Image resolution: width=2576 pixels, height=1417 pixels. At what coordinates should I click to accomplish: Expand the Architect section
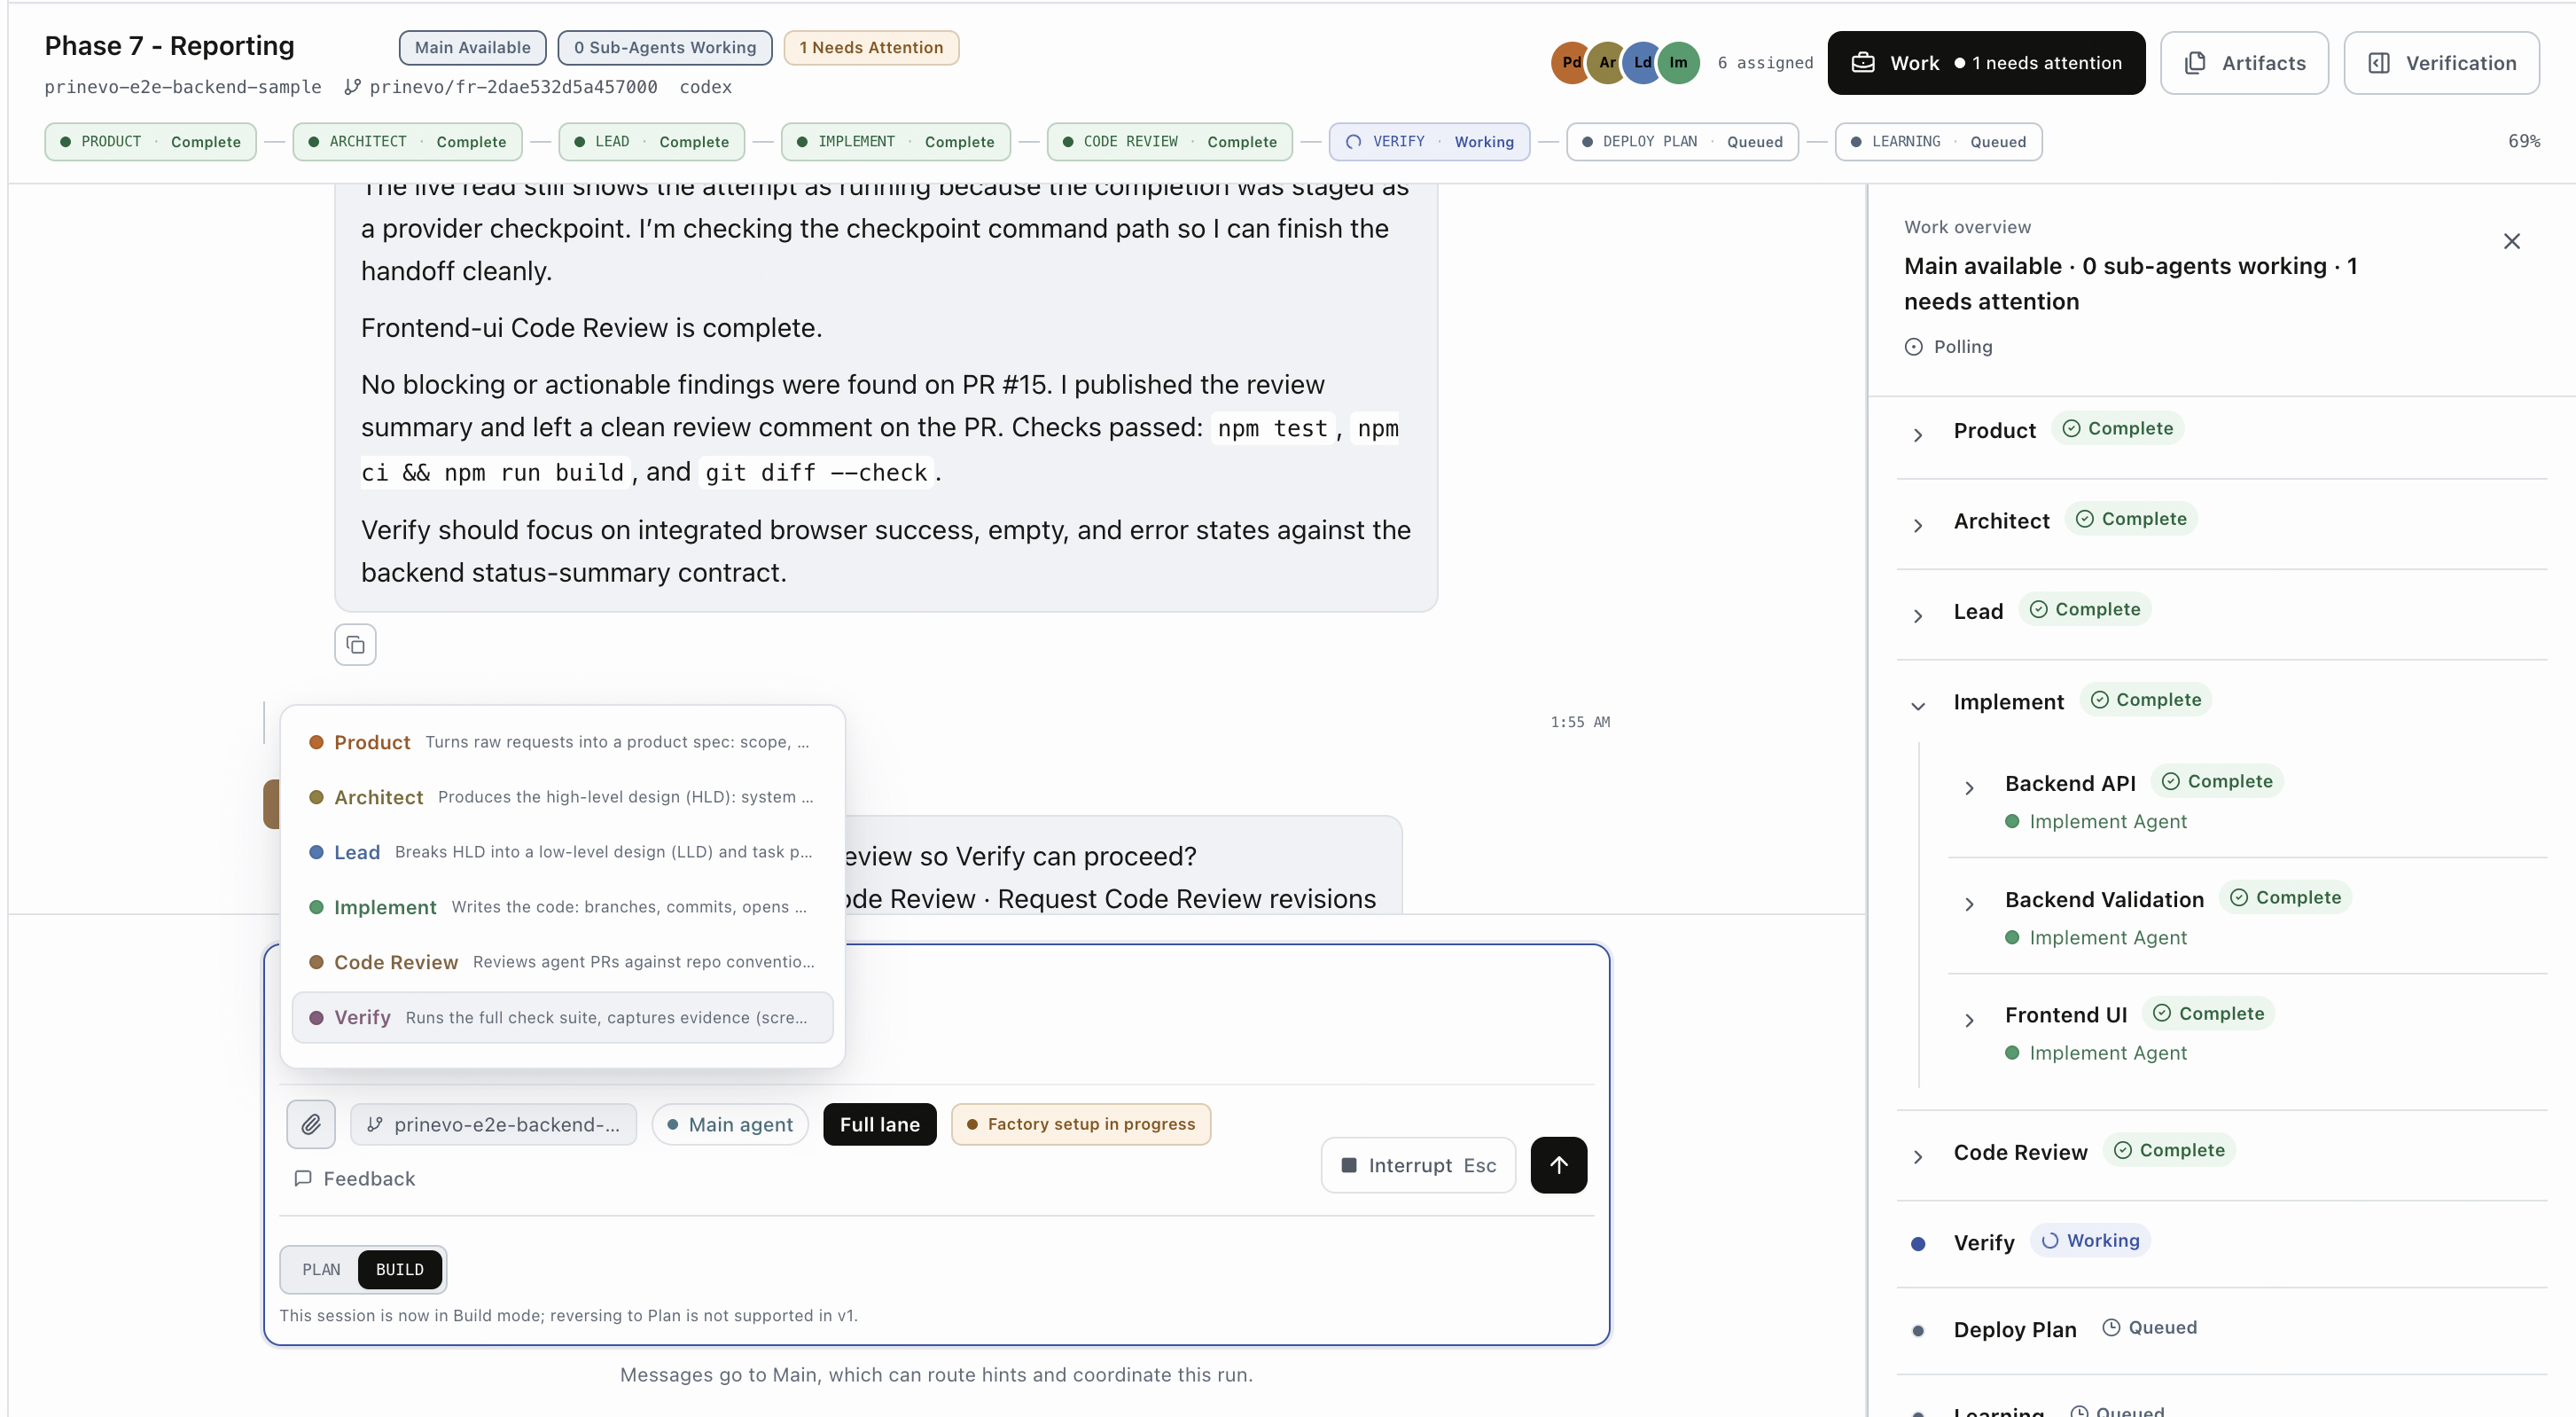click(1918, 525)
